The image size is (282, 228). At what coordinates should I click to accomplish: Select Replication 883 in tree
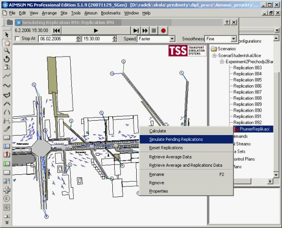point(247,68)
